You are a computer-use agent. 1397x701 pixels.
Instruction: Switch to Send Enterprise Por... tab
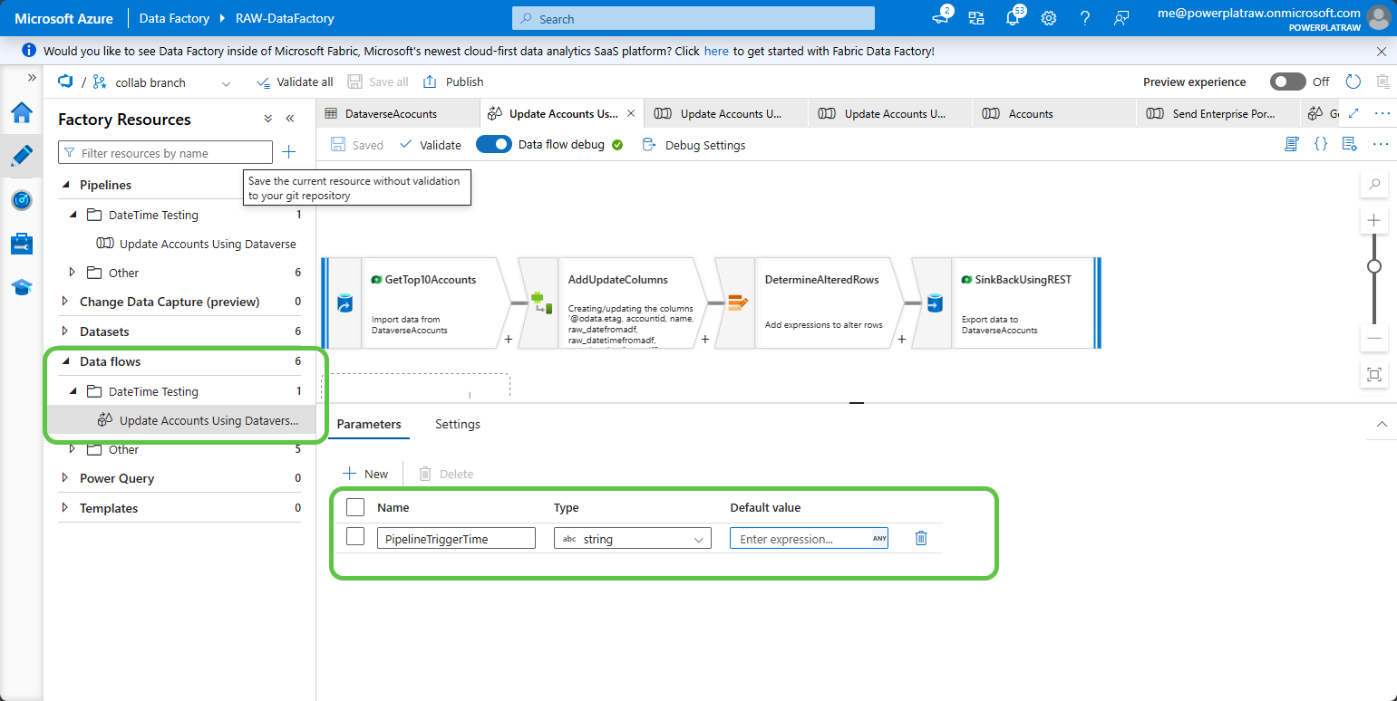(x=1218, y=114)
